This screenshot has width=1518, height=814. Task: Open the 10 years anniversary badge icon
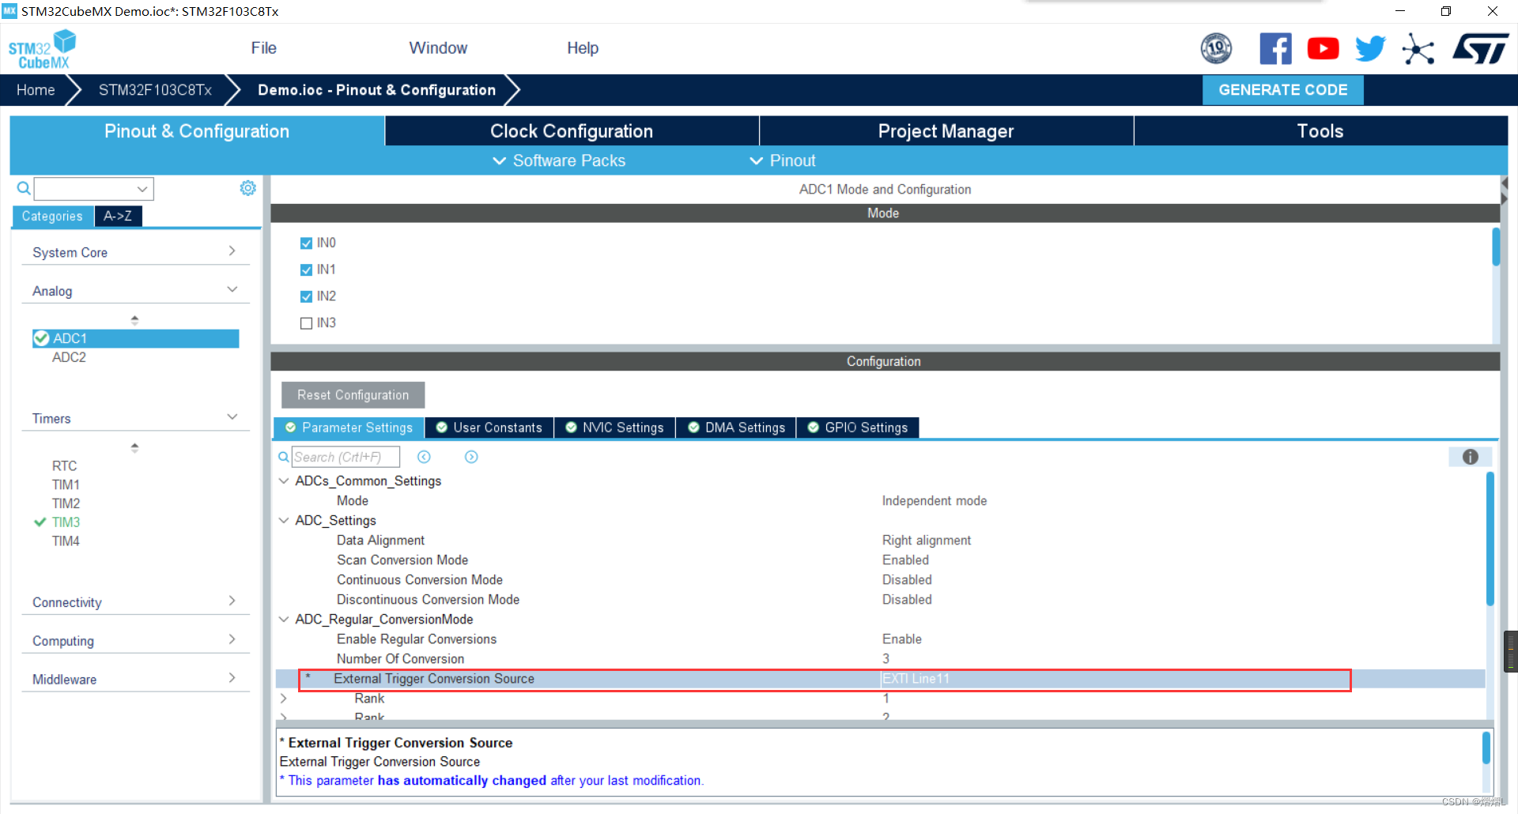click(1216, 49)
